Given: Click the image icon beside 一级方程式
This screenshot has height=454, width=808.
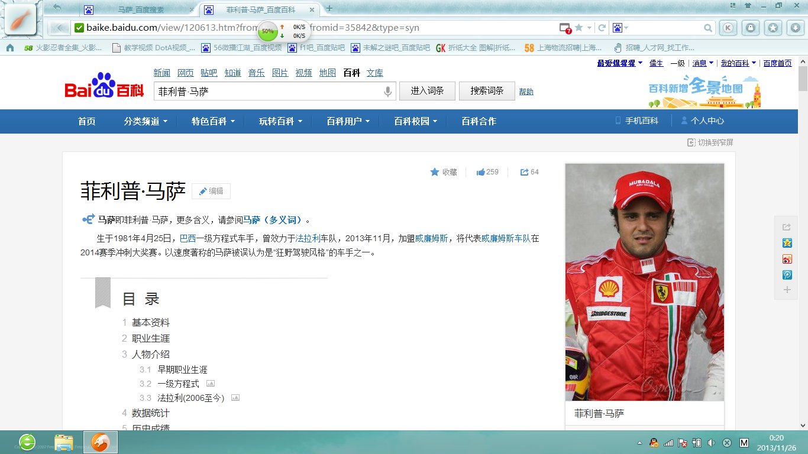Looking at the screenshot, I should [211, 384].
